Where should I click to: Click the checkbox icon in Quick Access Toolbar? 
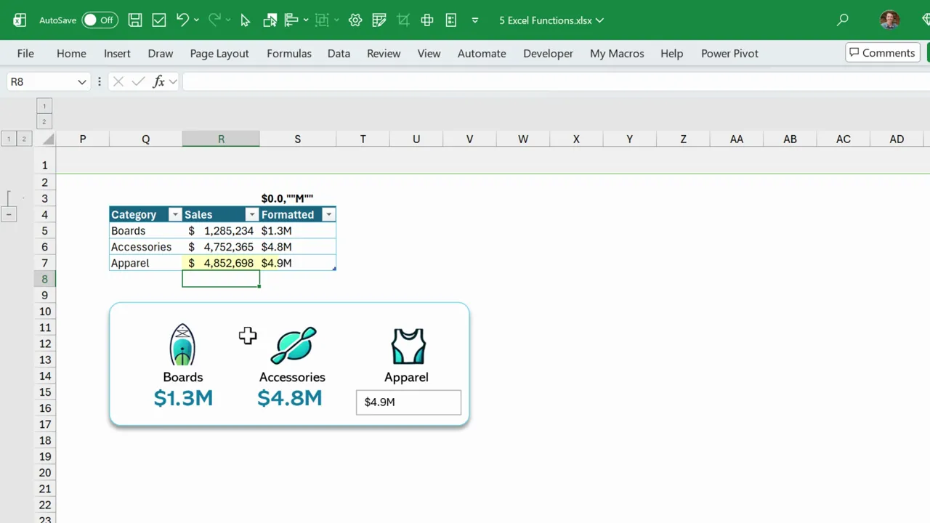pyautogui.click(x=158, y=20)
